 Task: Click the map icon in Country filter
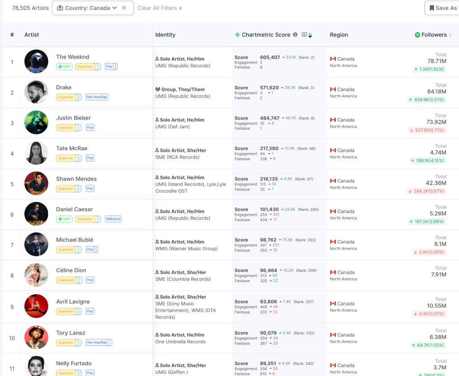tap(60, 8)
